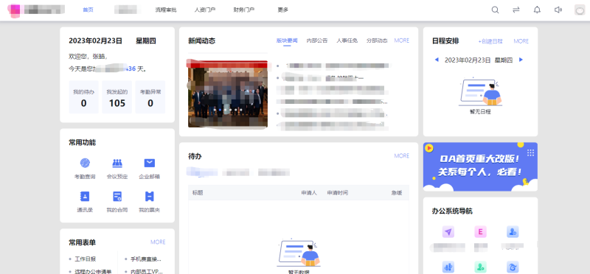Open 企业邮箱 enterprise mailbox icon
Screen dimensions: 590x274
point(150,163)
